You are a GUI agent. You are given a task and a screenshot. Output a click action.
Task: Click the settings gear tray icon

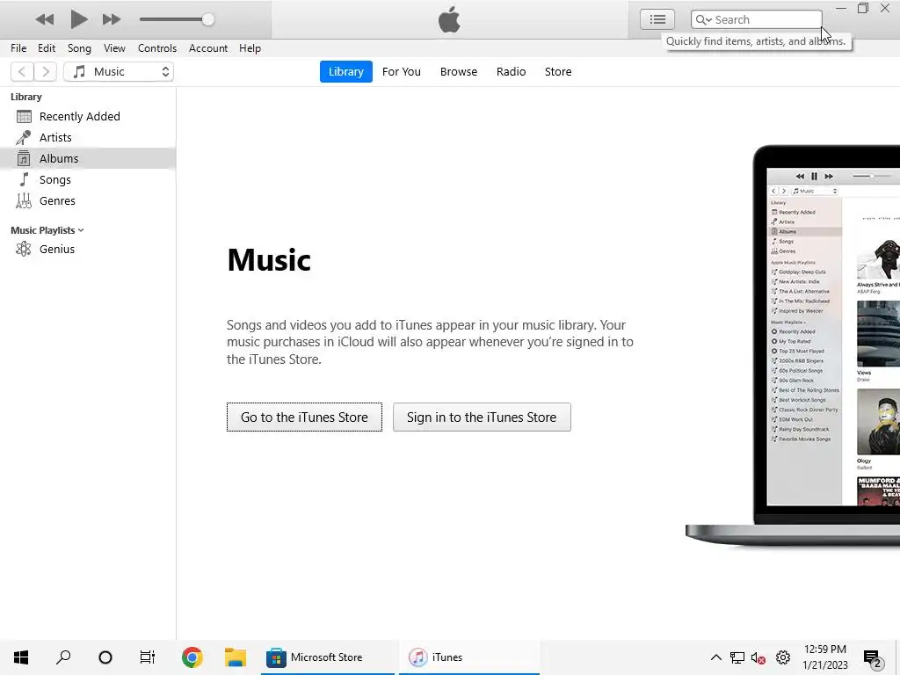pos(783,657)
